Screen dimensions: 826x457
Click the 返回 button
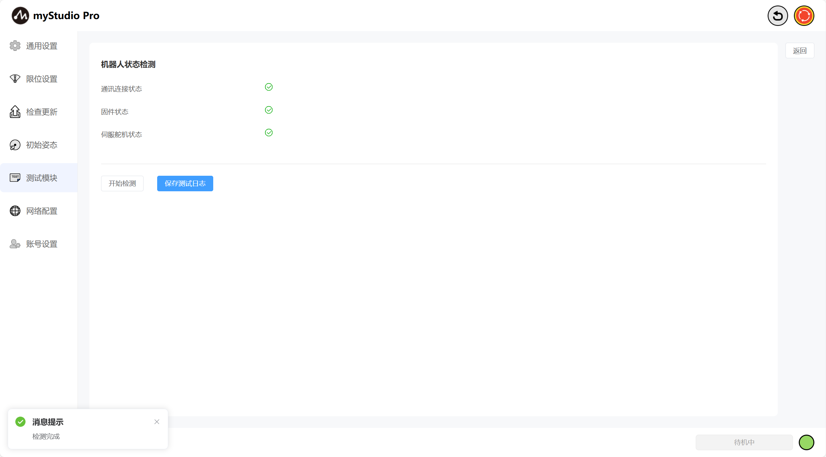(x=799, y=51)
